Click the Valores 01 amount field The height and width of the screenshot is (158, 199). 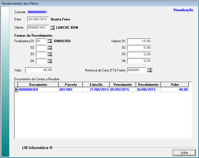pyautogui.click(x=139, y=41)
